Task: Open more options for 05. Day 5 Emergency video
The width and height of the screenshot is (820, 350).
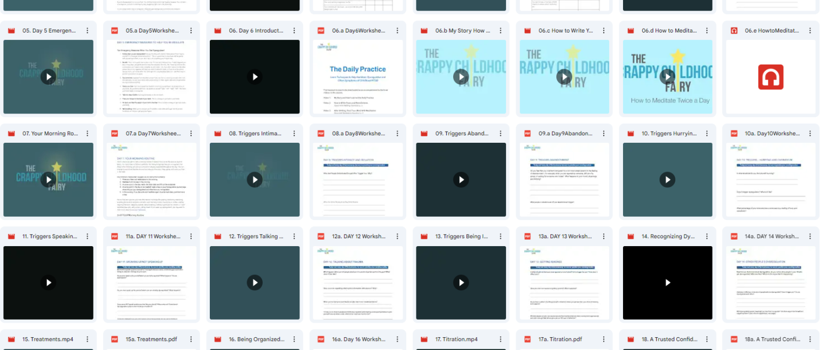Action: (88, 31)
